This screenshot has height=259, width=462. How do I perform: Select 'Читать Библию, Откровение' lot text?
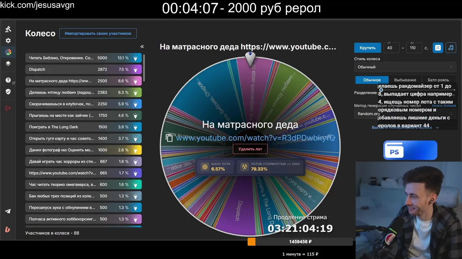(x=61, y=58)
